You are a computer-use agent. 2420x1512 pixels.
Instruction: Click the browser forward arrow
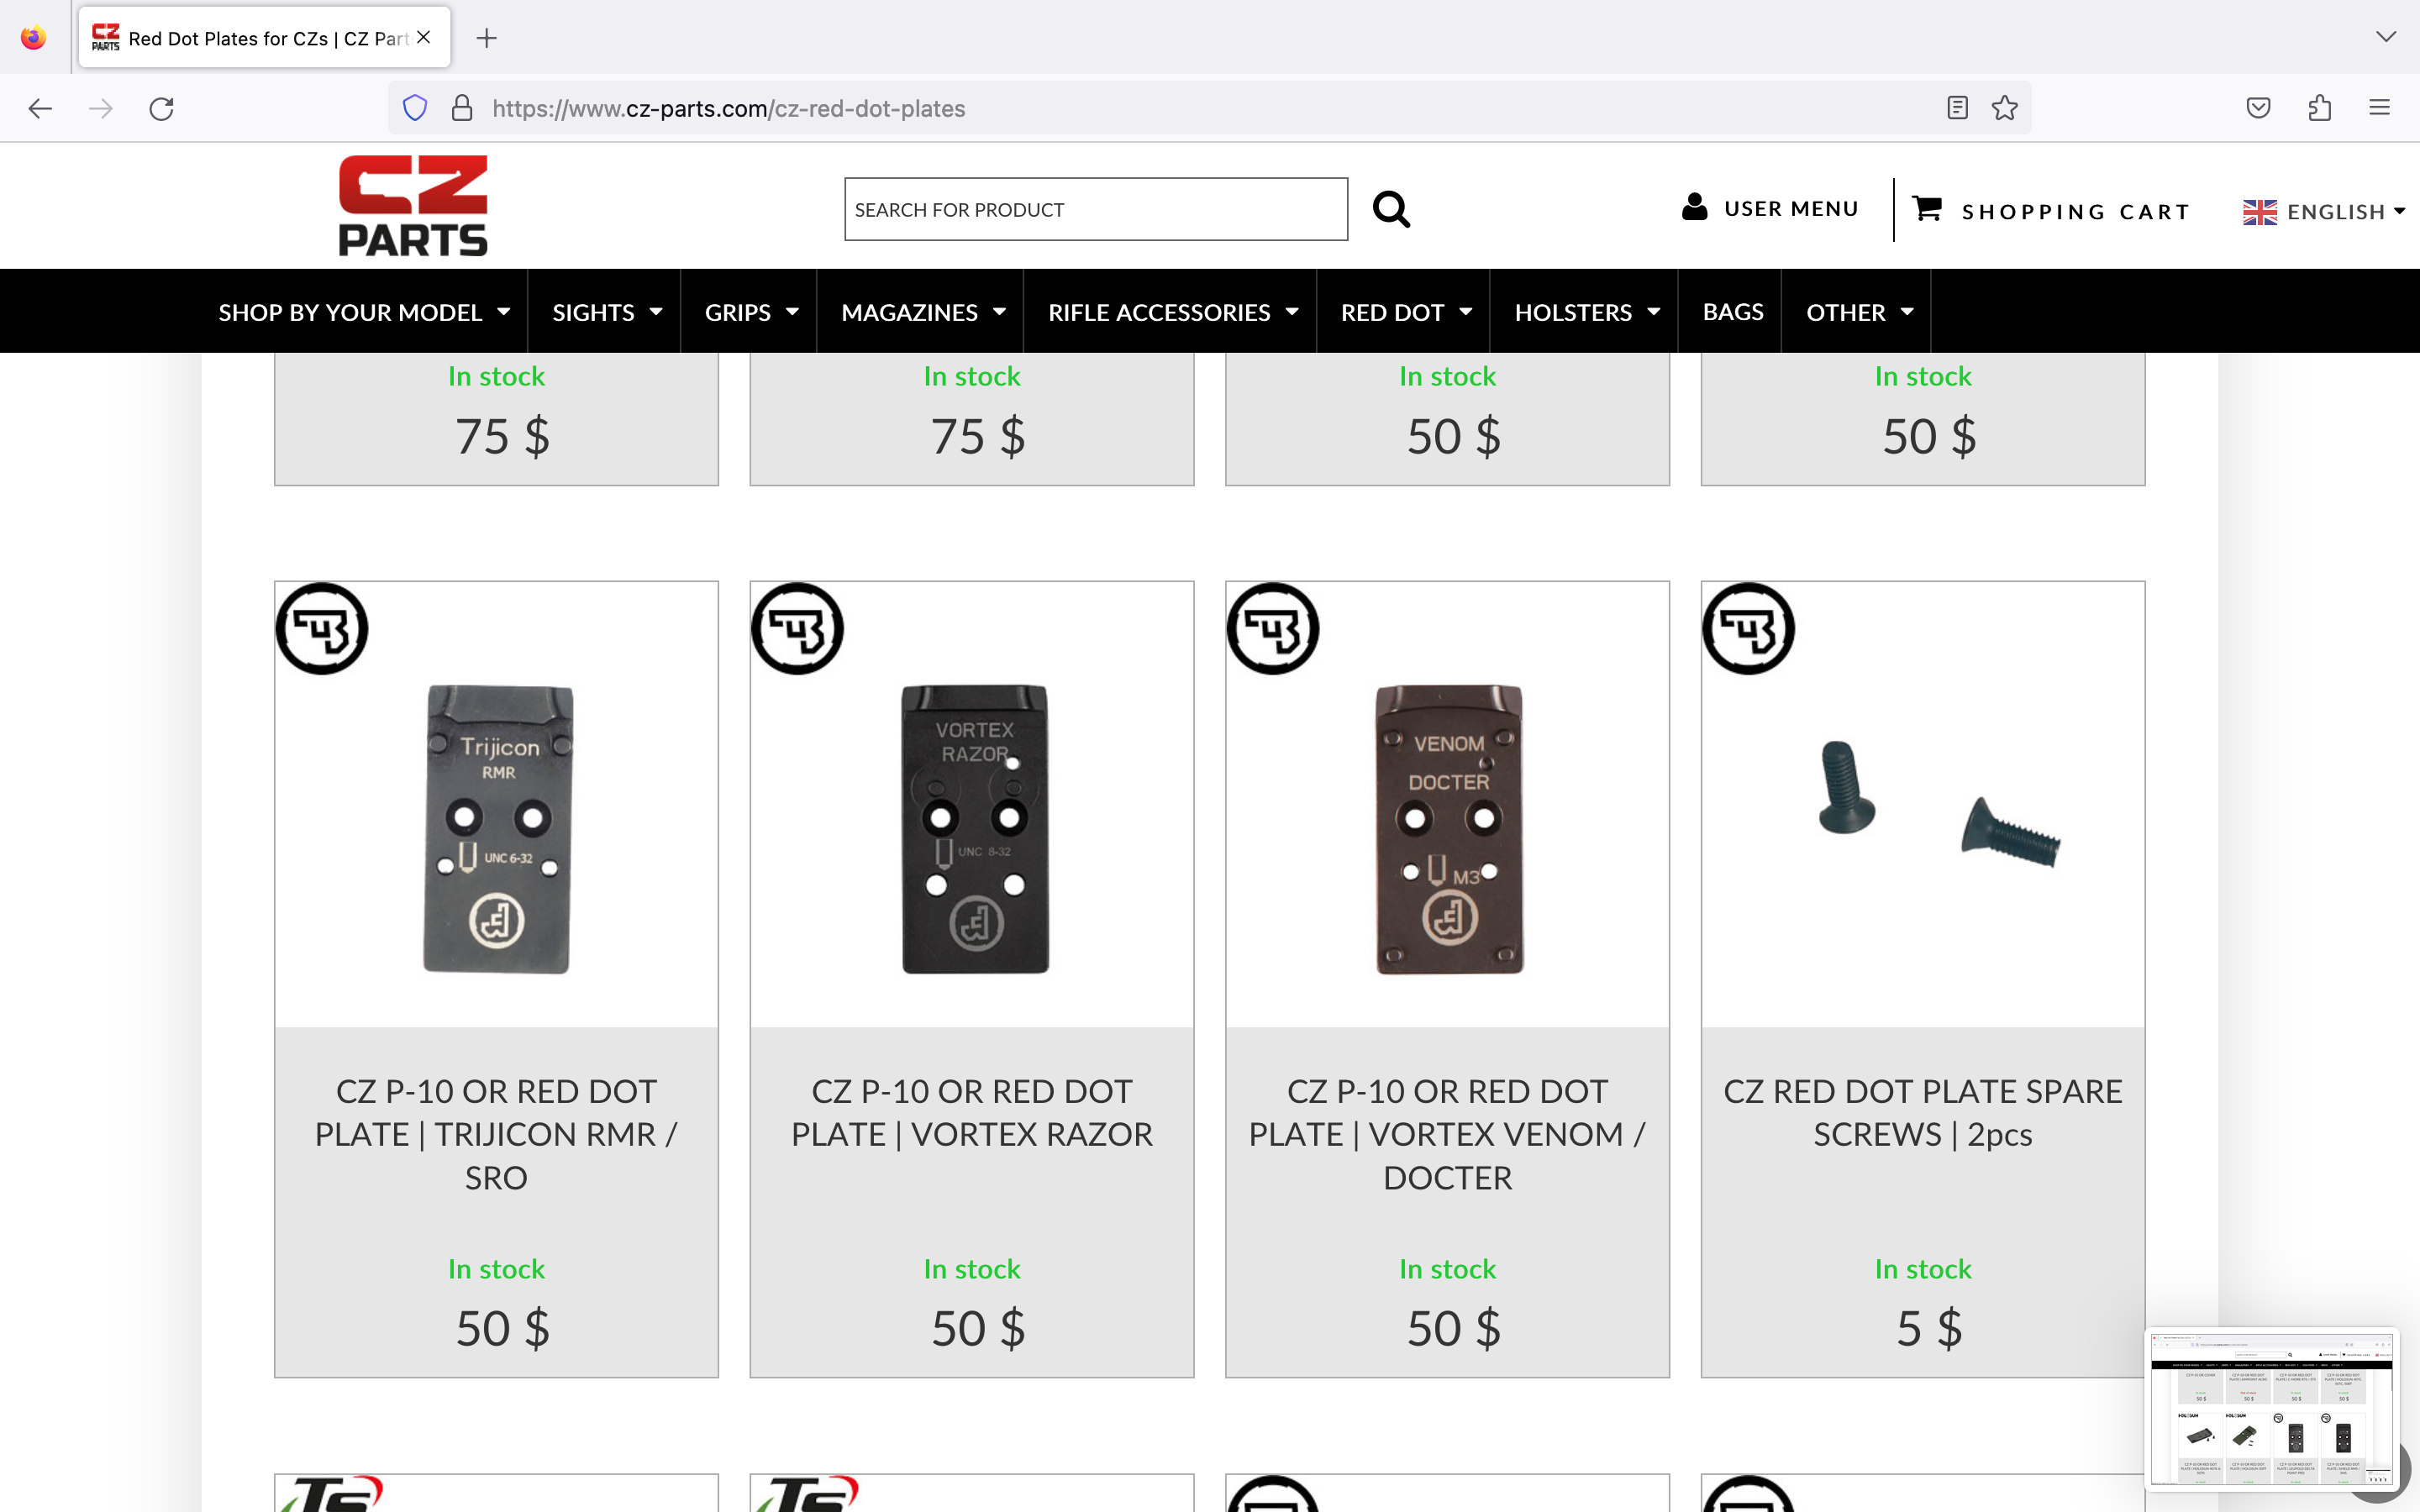coord(101,108)
